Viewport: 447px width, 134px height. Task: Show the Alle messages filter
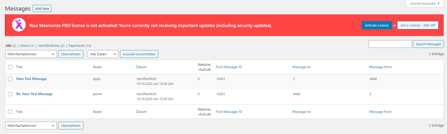coord(9,46)
